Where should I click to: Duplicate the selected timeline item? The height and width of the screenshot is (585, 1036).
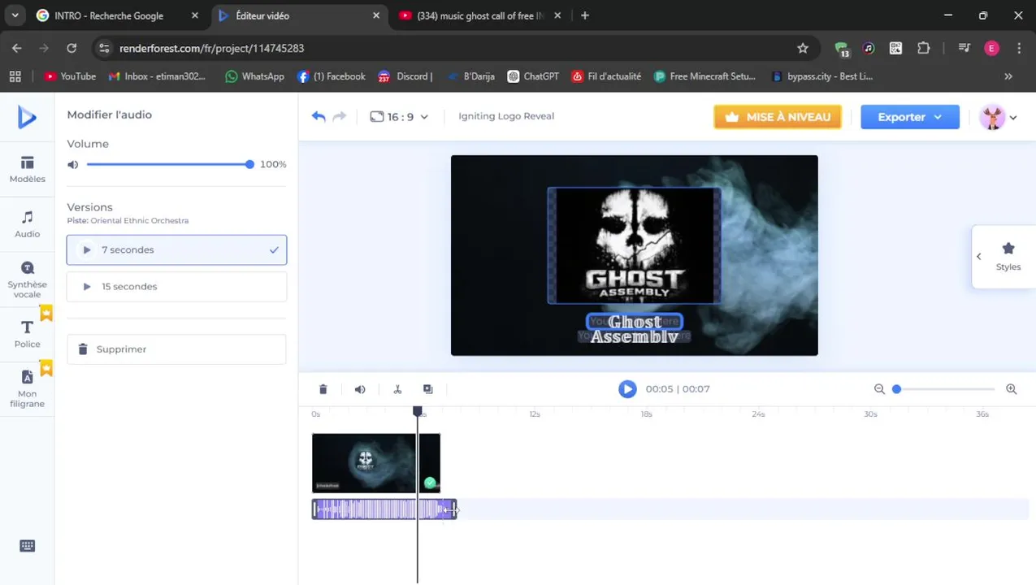pyautogui.click(x=428, y=389)
